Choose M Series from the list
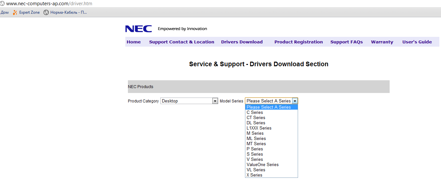Viewport: 441px width, 185px height. 272,133
